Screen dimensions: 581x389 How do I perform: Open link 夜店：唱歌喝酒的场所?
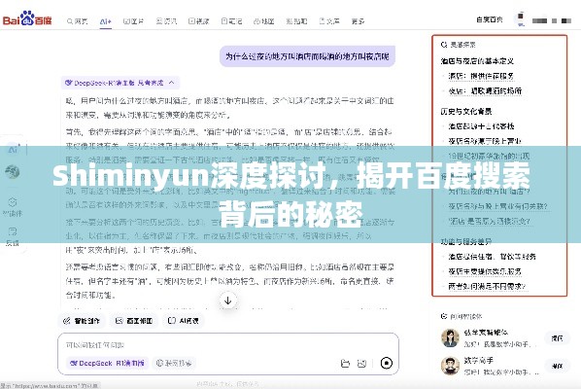click(485, 90)
